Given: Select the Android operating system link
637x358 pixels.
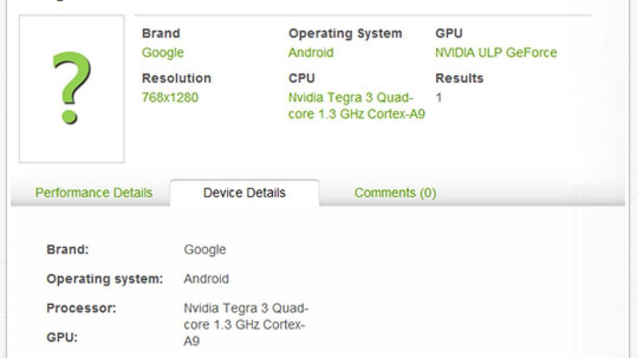Looking at the screenshot, I should (310, 53).
